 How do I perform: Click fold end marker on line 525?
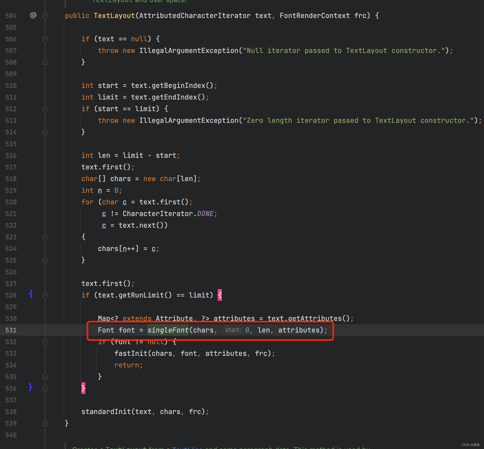click(x=45, y=260)
